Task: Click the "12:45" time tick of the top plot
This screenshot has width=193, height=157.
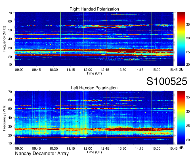Action: point(105,70)
